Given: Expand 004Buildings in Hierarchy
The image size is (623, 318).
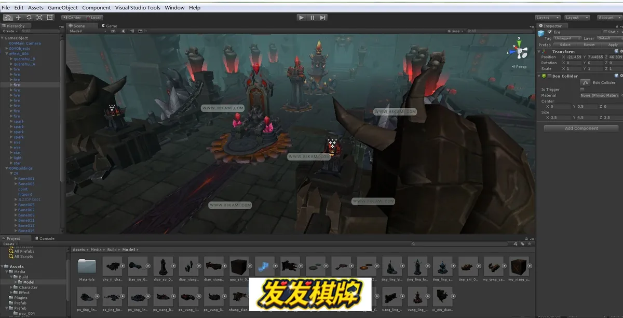Looking at the screenshot, I should click(x=7, y=168).
